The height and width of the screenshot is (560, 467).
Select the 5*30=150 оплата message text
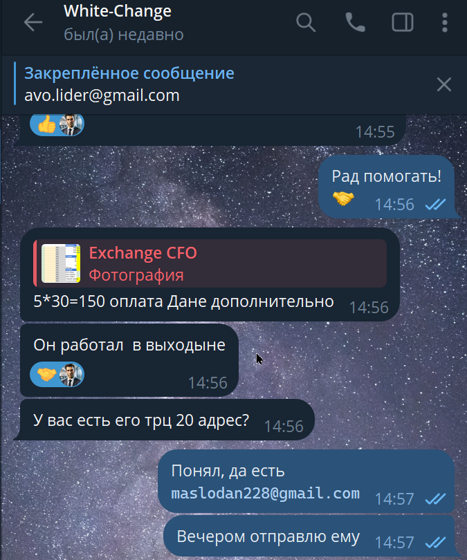(183, 302)
